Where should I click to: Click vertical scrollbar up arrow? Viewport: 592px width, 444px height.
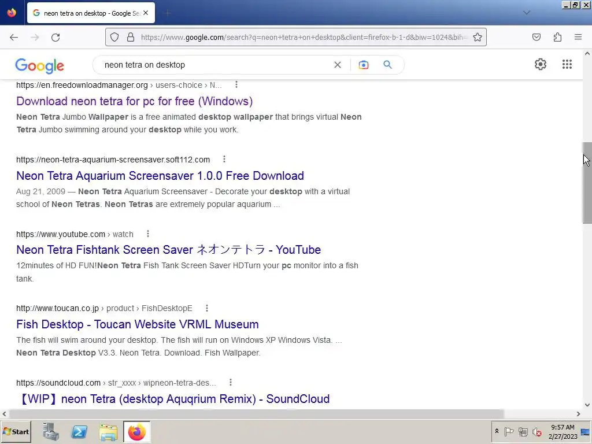pyautogui.click(x=587, y=54)
